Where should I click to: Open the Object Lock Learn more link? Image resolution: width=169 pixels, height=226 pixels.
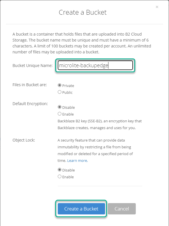[77, 160]
